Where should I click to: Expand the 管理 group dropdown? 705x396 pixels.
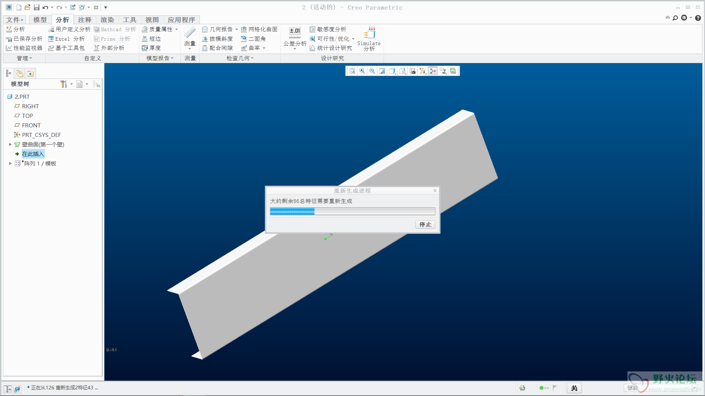click(24, 58)
